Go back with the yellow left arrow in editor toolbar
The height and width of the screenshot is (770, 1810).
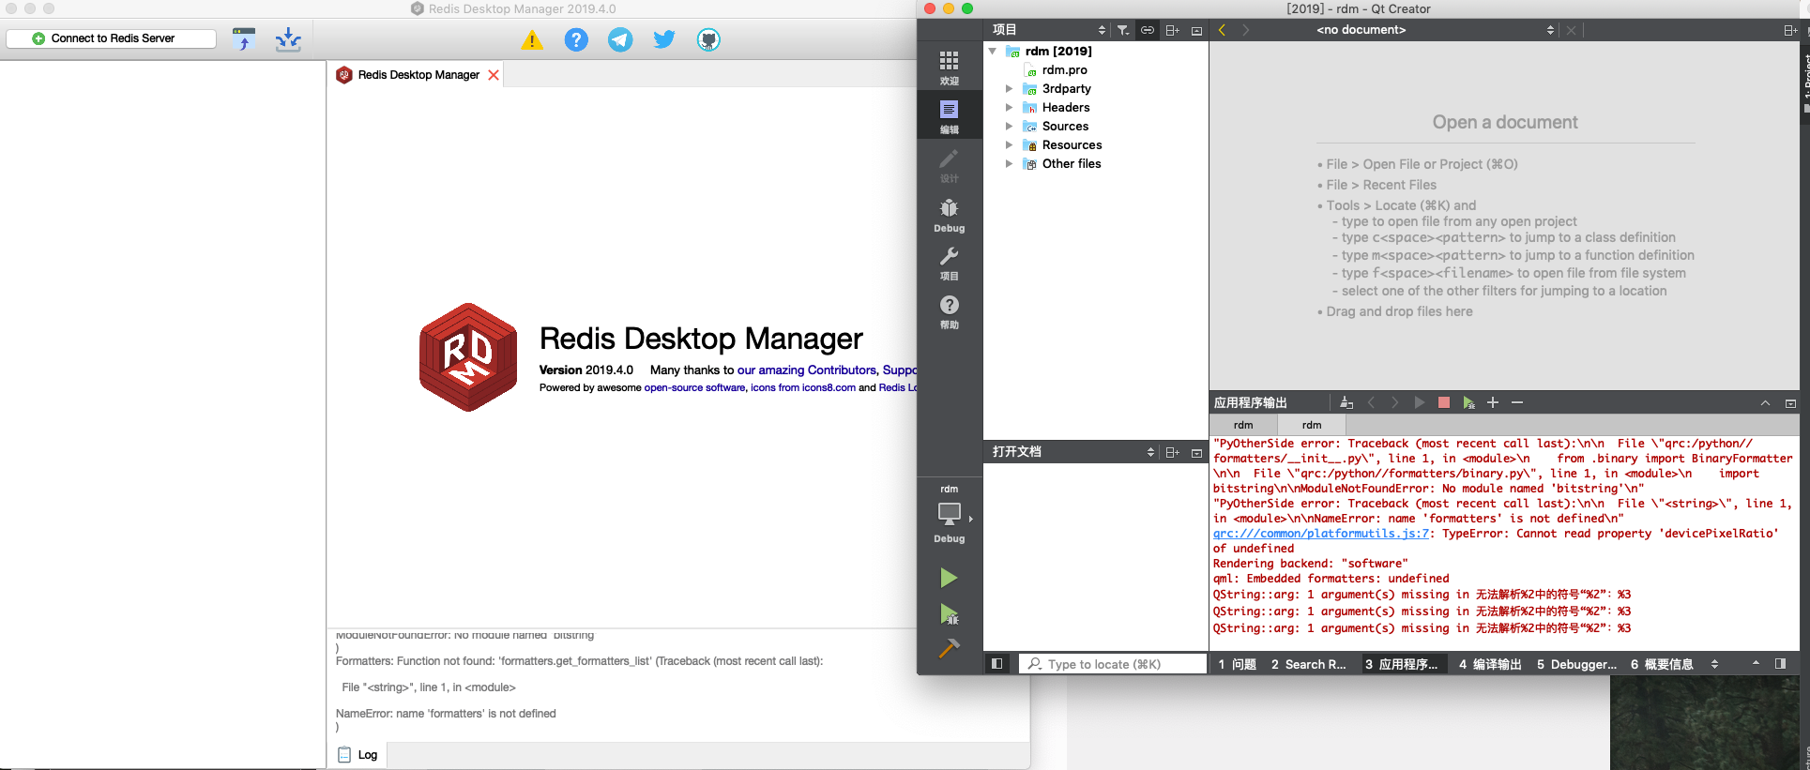1222,30
